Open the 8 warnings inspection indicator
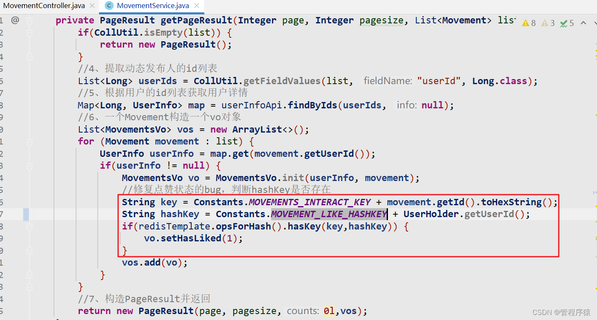The image size is (597, 320). [x=529, y=23]
